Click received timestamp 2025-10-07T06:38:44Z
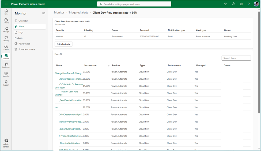 pos(149,36)
